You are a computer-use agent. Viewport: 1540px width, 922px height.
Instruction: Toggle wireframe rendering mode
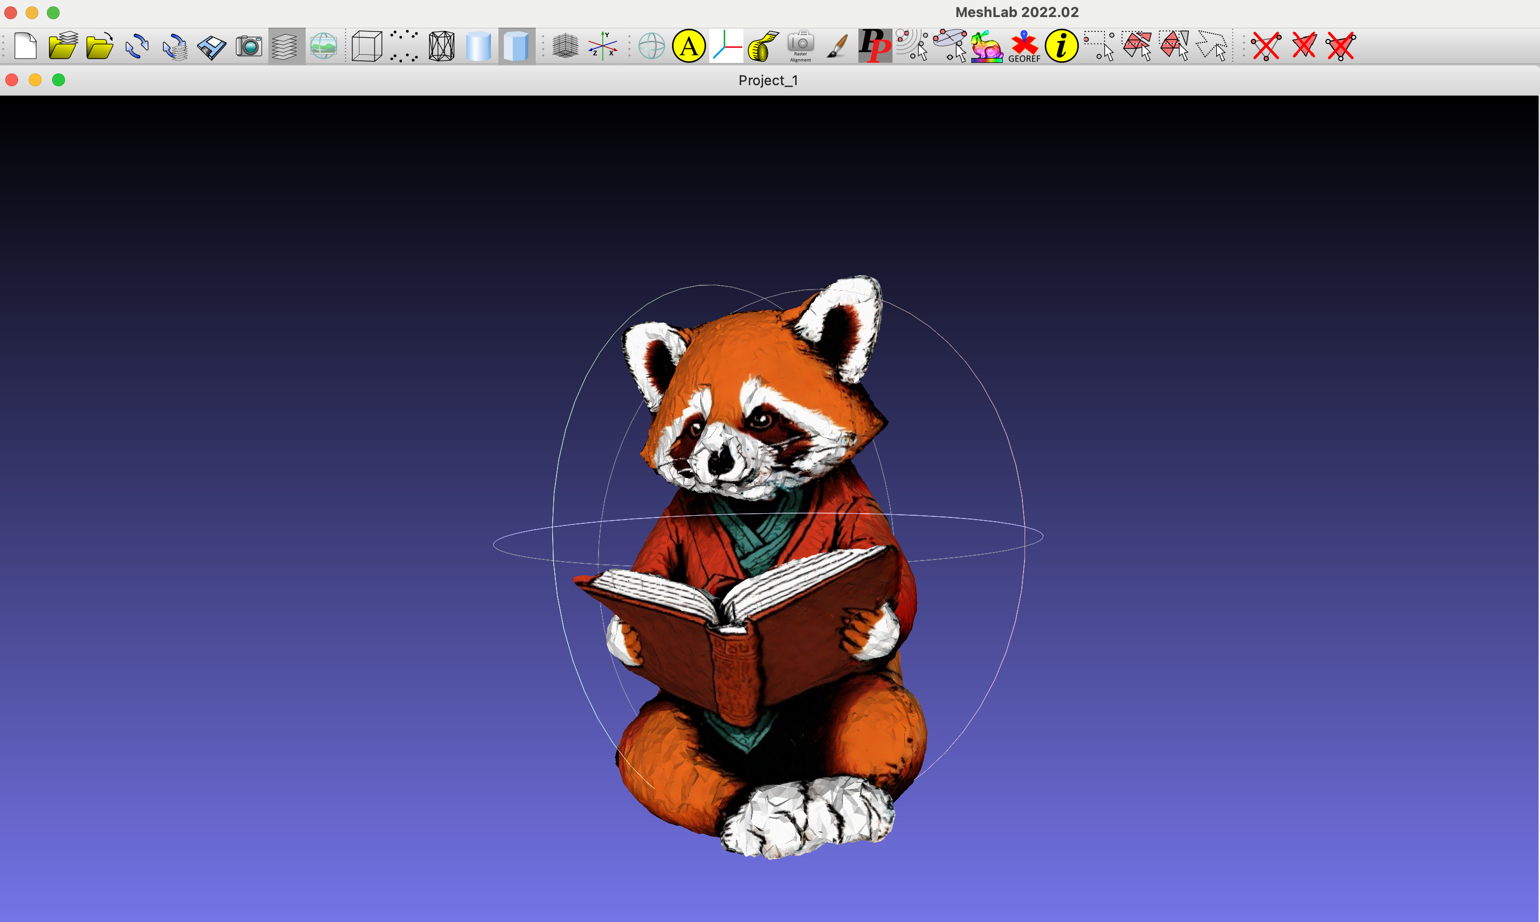click(441, 46)
